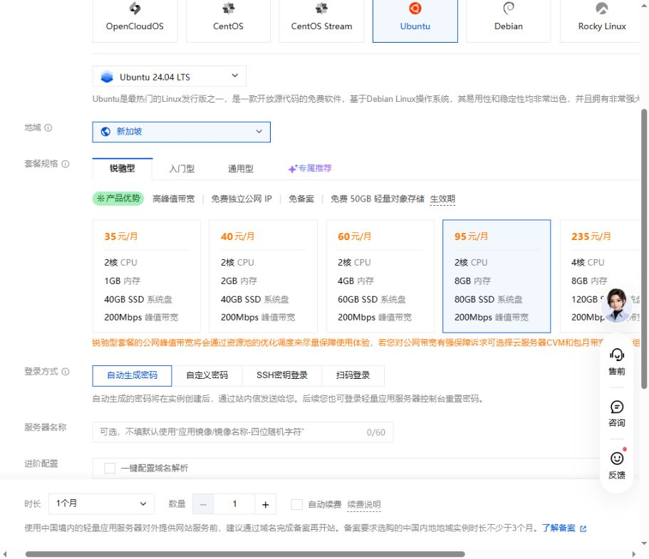Pick the CentOS Stream image card
Image resolution: width=649 pixels, height=559 pixels.
pyautogui.click(x=321, y=21)
